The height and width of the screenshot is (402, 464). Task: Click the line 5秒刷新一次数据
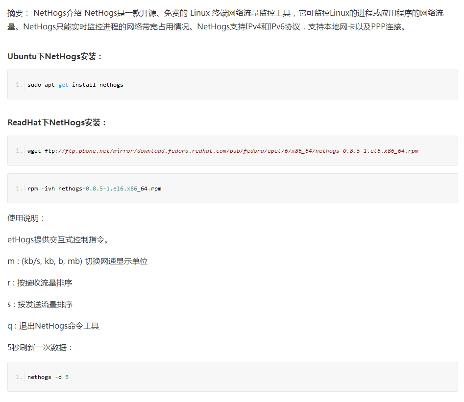[x=40, y=347]
